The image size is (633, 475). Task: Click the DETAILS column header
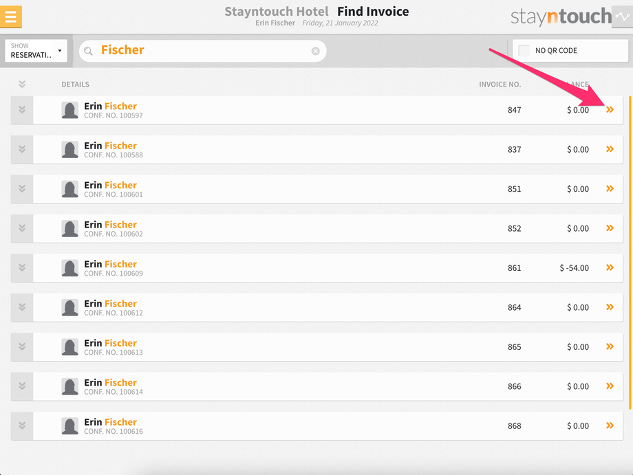[75, 85]
